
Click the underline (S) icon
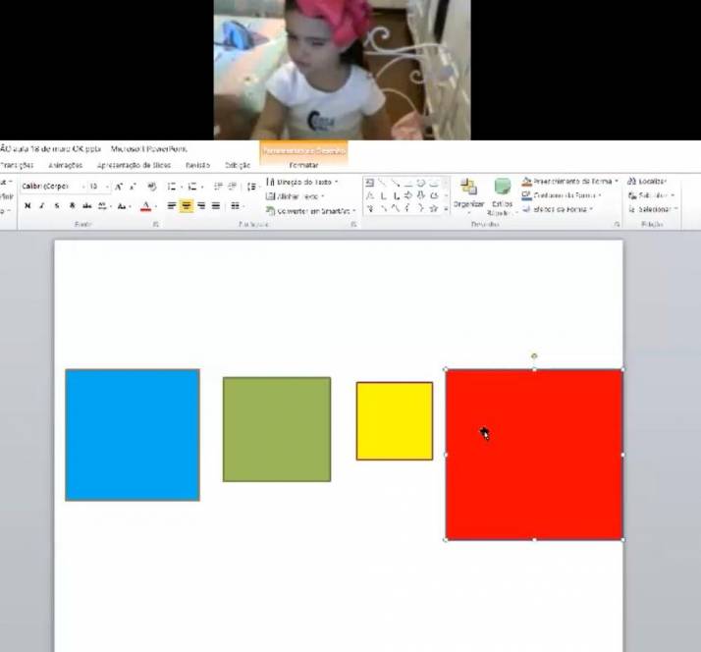pos(57,206)
